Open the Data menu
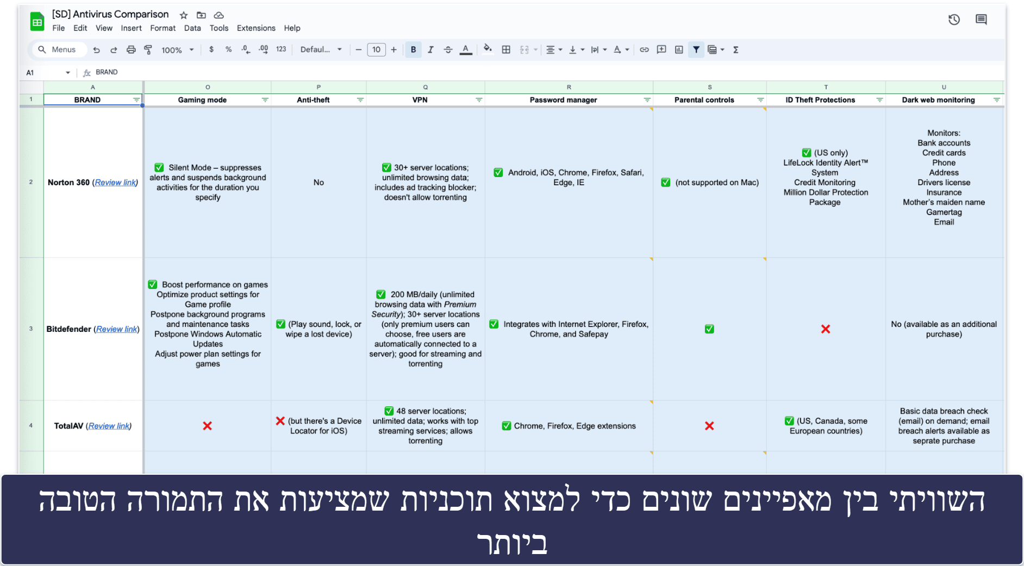Viewport: 1024px width, 566px height. click(192, 28)
